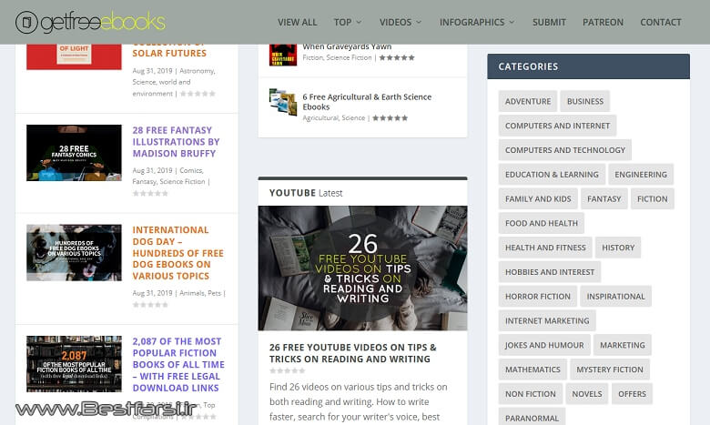Expand the INFOGRAPHICS dropdown menu
Screen dimensions: 710x425
[477, 22]
